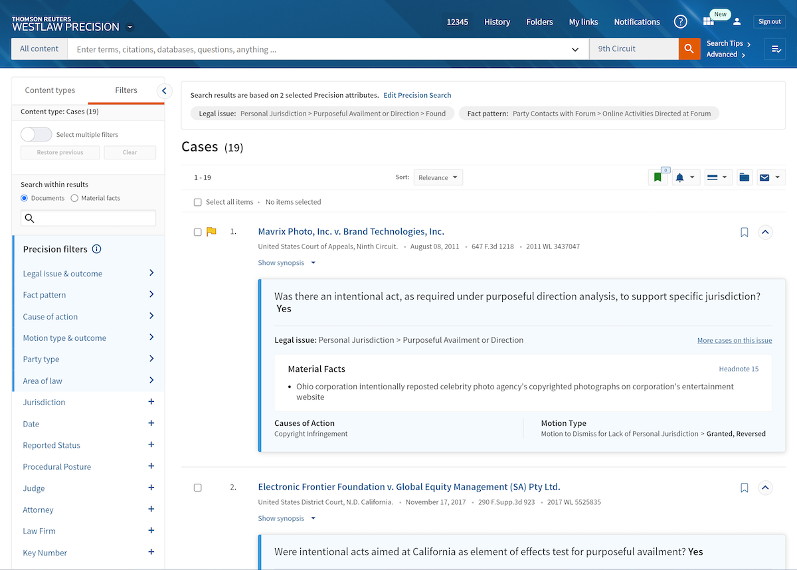
Task: Expand Show synopsis for Electronic Frontier Foundation
Action: (287, 519)
